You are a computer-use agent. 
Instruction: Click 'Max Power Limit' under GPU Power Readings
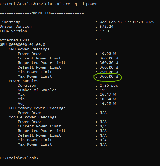coord(35,76)
